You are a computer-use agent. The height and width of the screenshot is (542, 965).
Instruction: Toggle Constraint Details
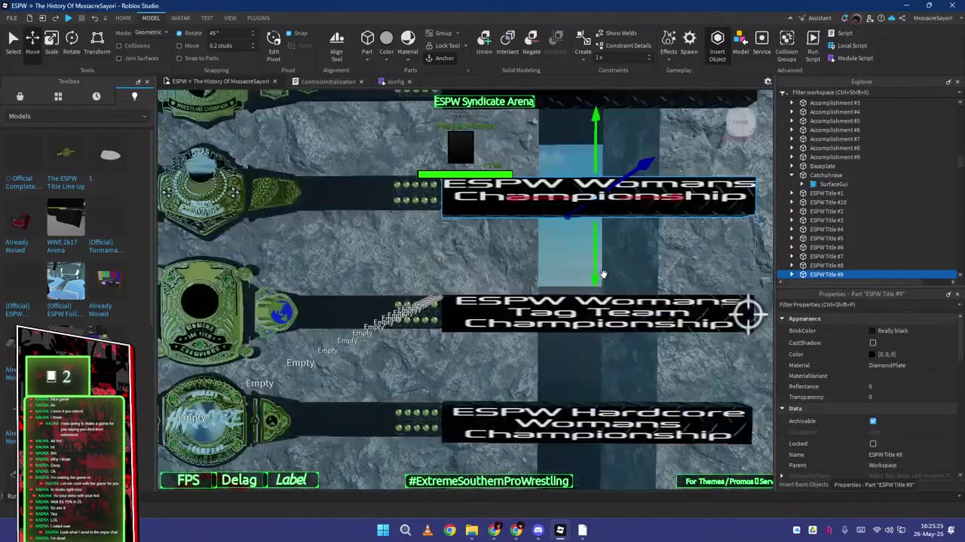pyautogui.click(x=623, y=45)
